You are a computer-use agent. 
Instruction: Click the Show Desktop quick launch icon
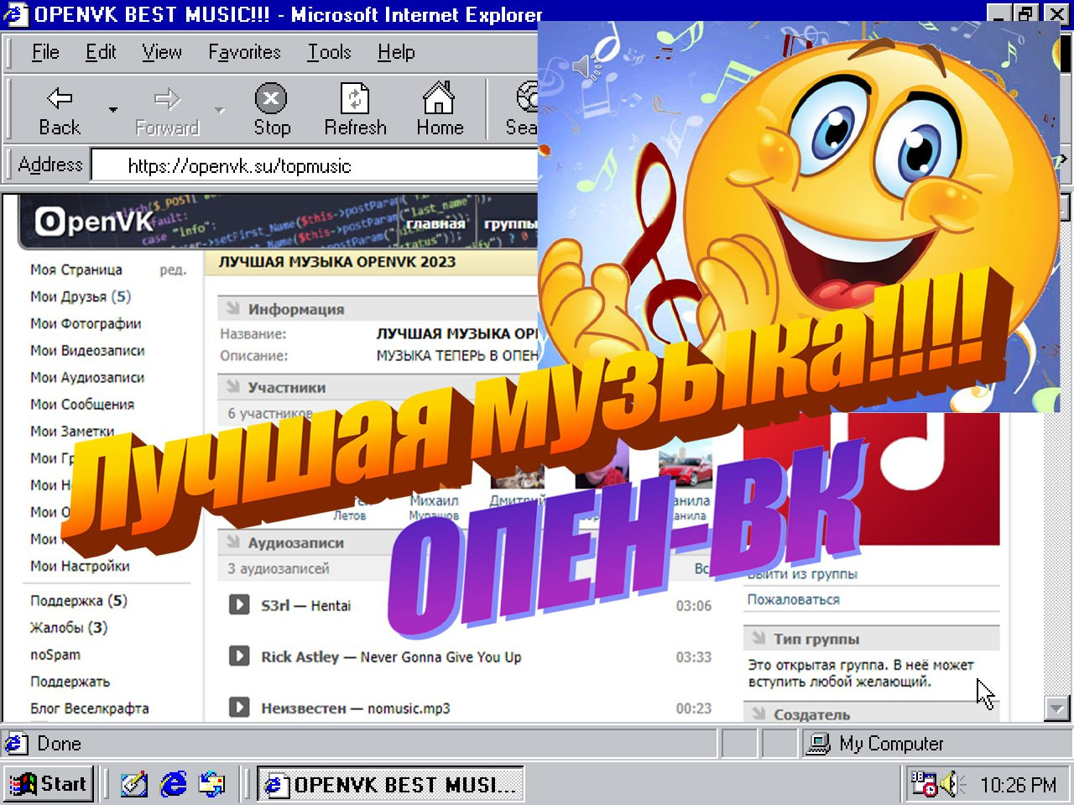click(x=134, y=784)
